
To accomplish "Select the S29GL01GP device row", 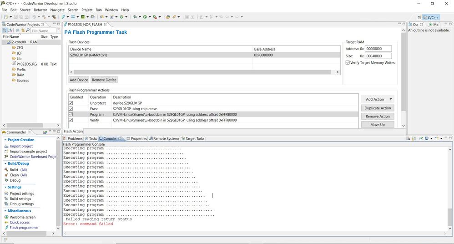I will pos(204,55).
